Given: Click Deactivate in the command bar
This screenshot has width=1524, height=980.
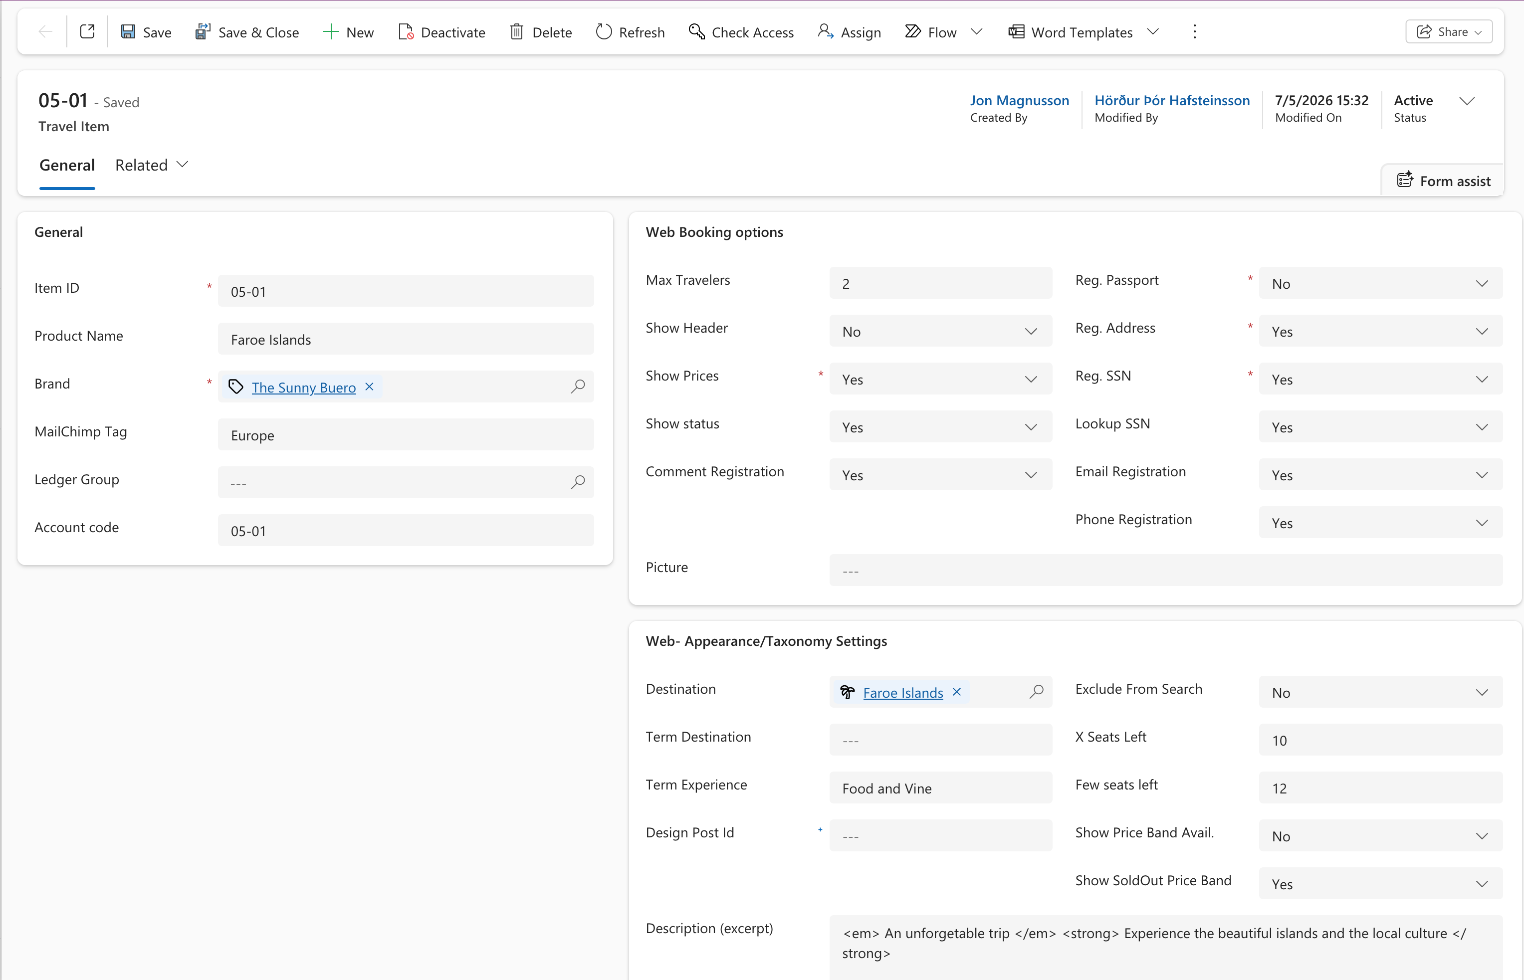Looking at the screenshot, I should [441, 32].
